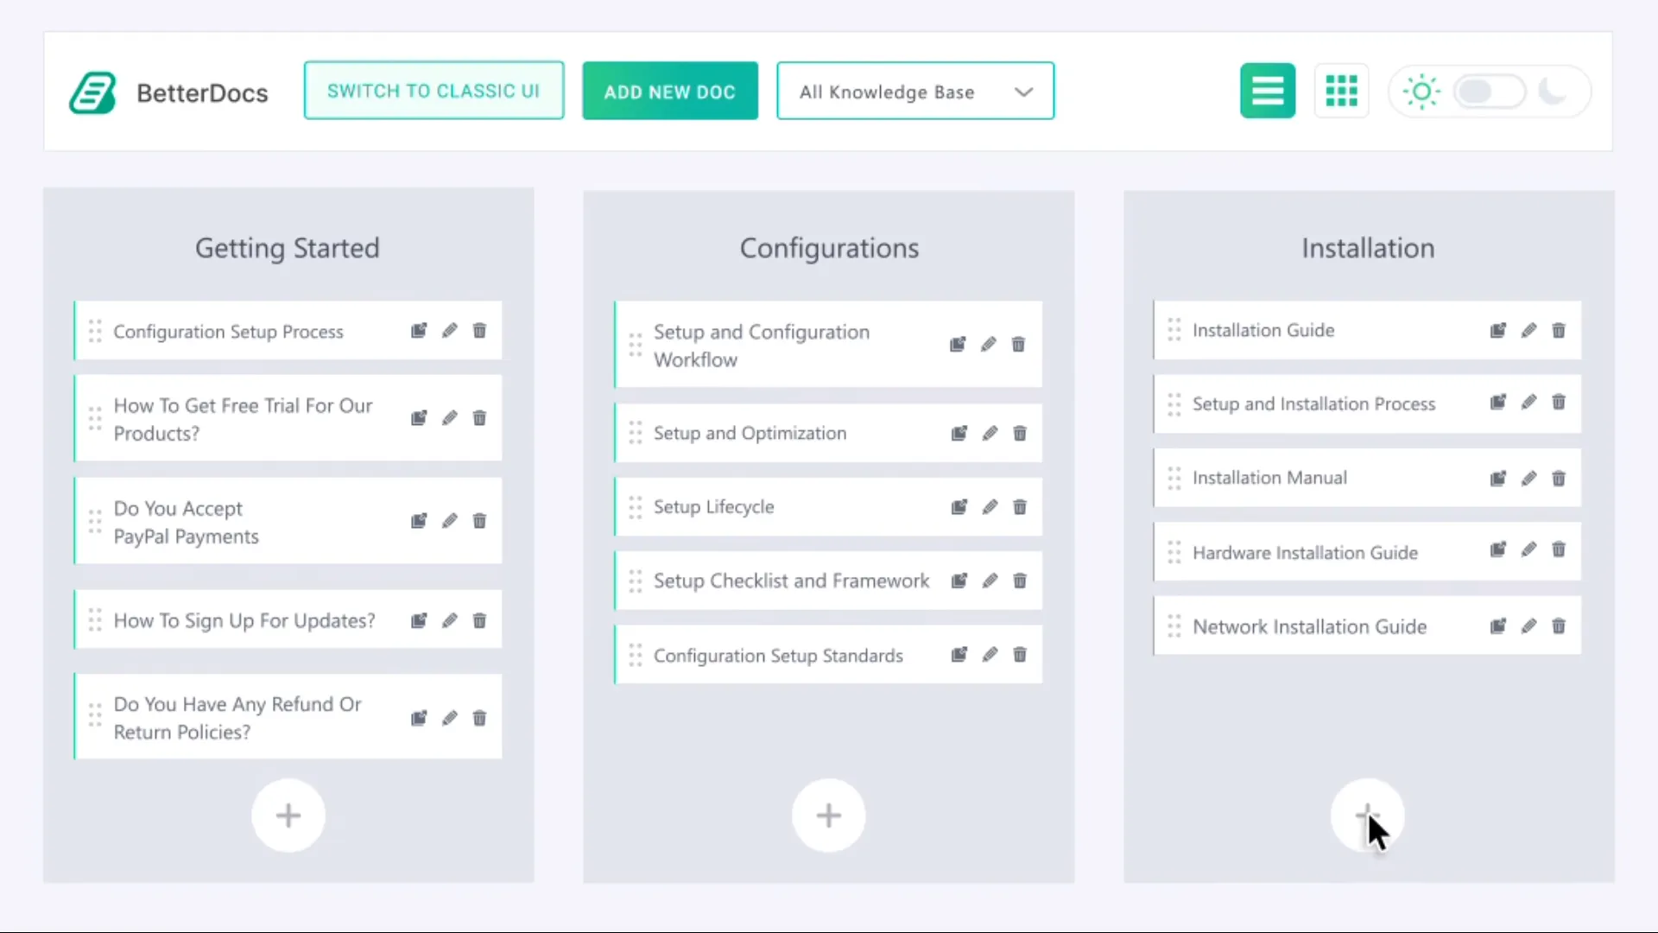The height and width of the screenshot is (933, 1658).
Task: Toggle dark mode switch
Action: click(x=1489, y=91)
